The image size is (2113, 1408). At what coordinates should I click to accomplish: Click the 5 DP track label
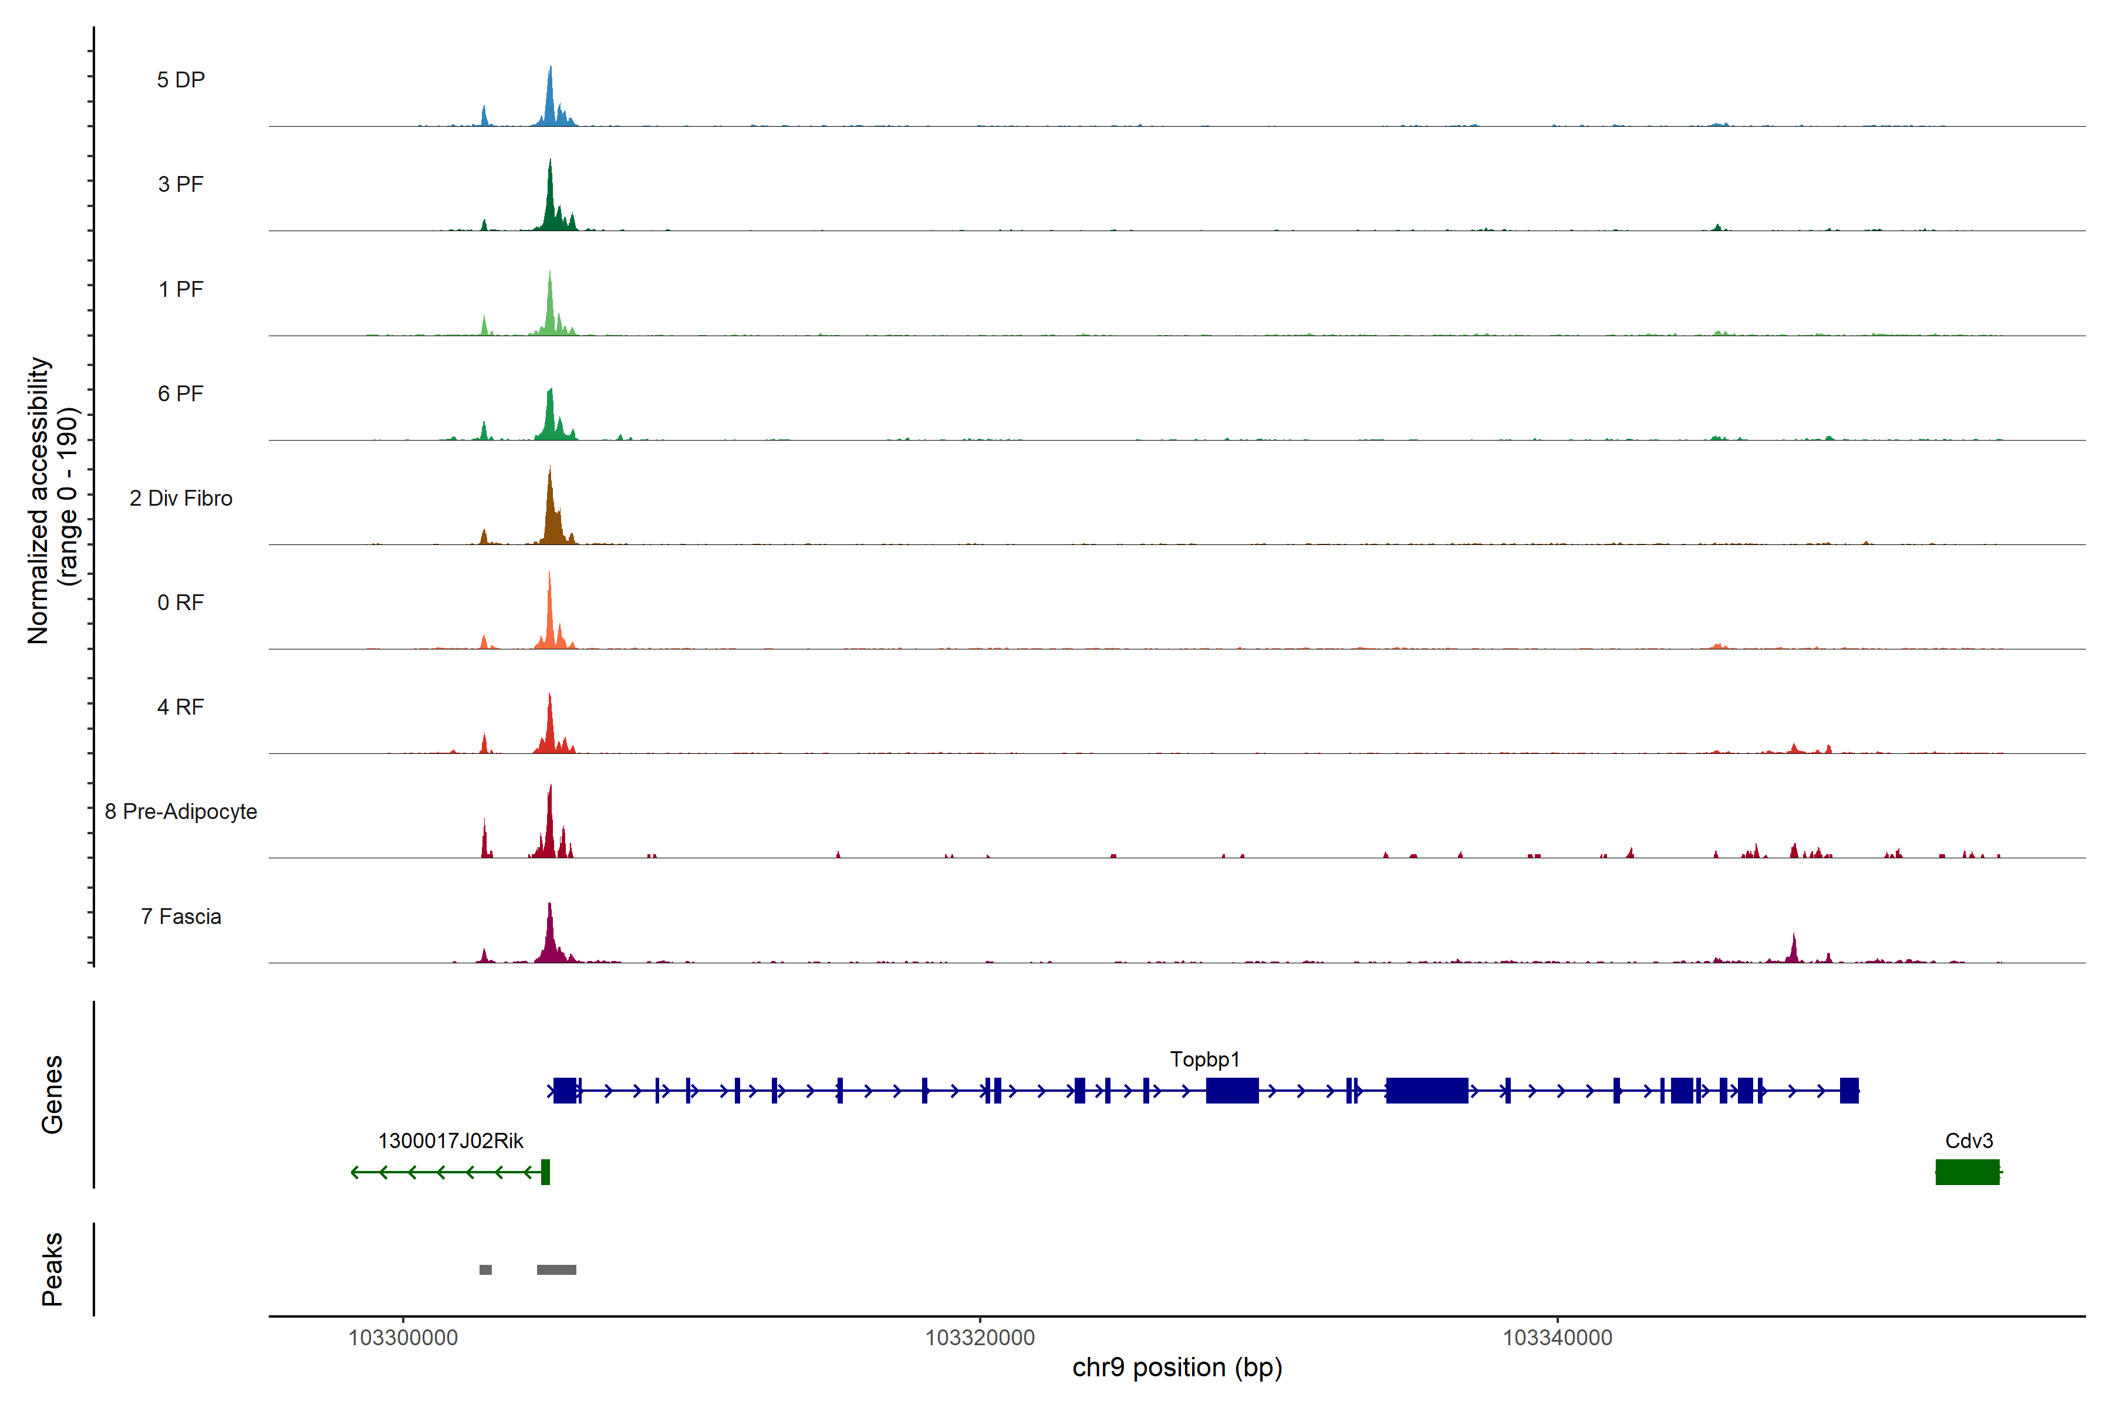(x=181, y=80)
